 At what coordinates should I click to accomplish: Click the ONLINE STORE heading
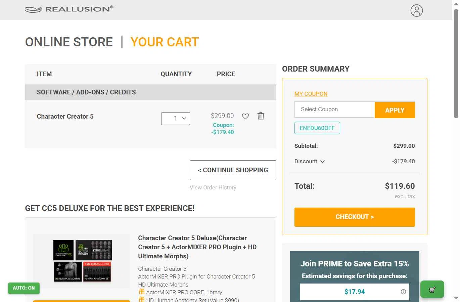point(69,42)
